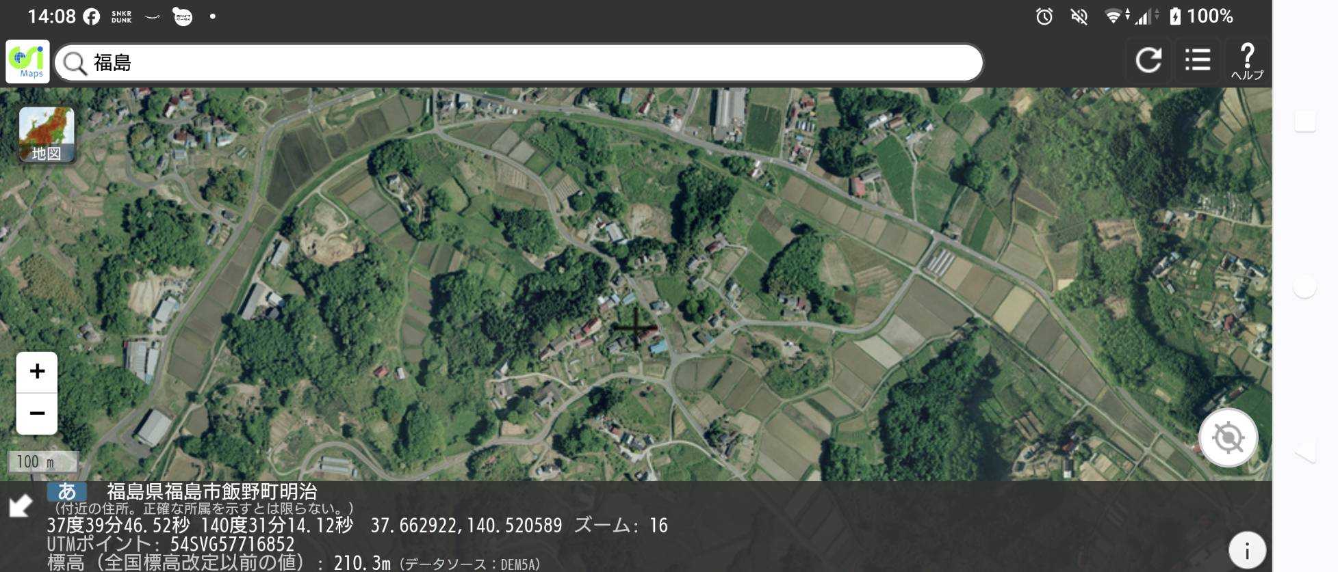The width and height of the screenshot is (1338, 572).
Task: Zoom in with the plus button
Action: 37,372
